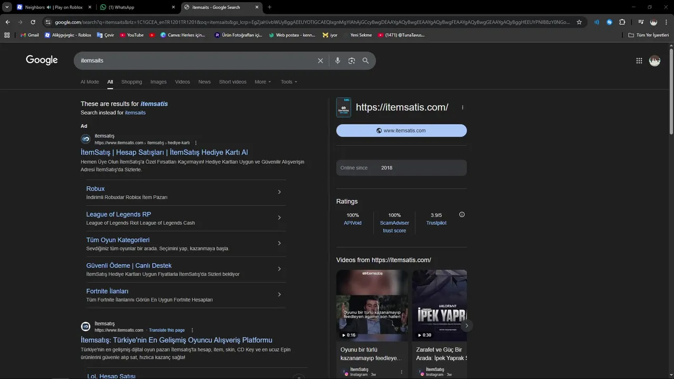Screen dimensions: 674x379
Task: Open the Robux sitelink
Action: point(95,188)
